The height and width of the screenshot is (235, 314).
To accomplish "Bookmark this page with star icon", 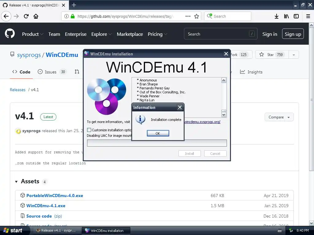I will click(197, 16).
